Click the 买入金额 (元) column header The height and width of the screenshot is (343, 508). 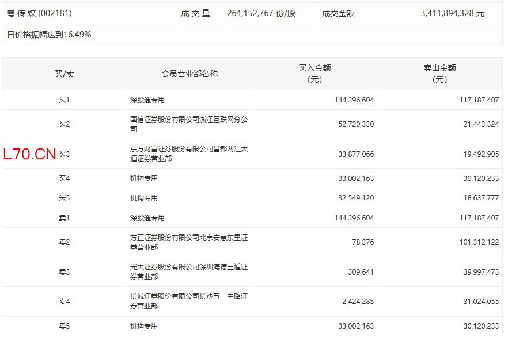(x=314, y=74)
